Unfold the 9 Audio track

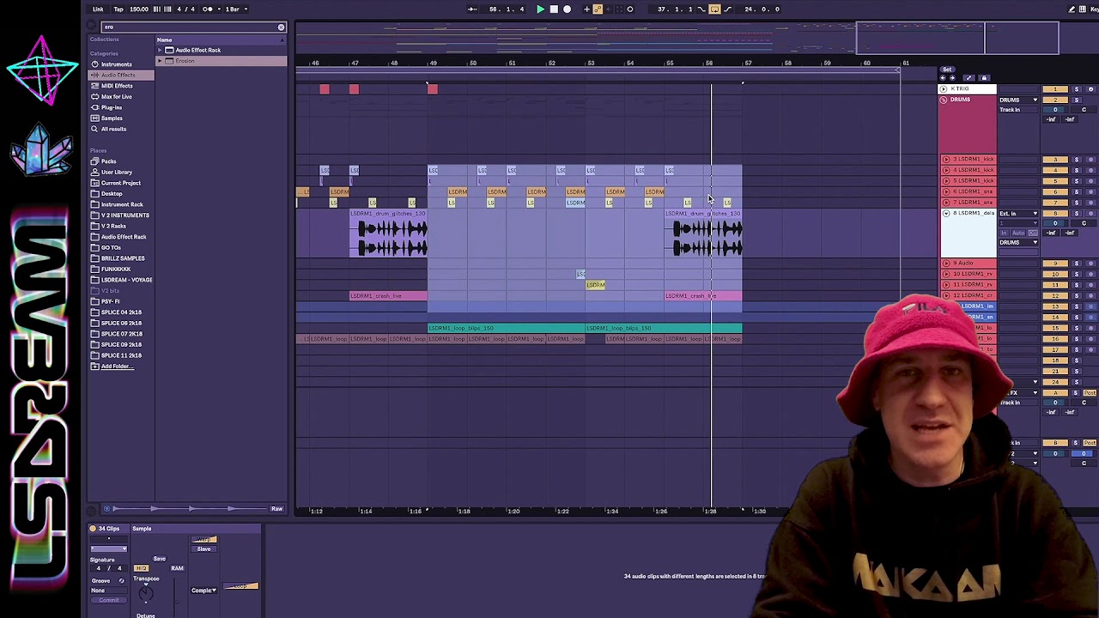click(946, 264)
